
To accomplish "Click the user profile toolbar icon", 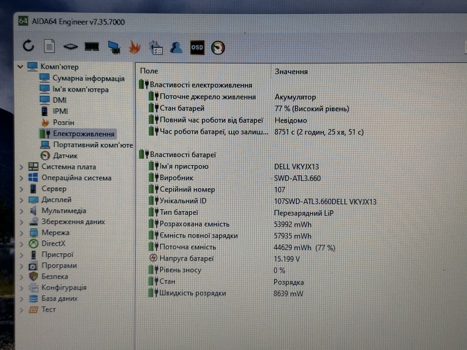I will tap(176, 47).
